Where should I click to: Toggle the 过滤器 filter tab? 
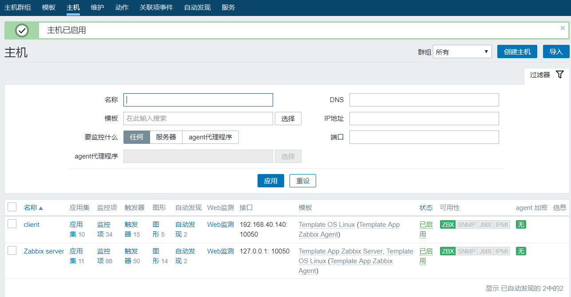(547, 75)
